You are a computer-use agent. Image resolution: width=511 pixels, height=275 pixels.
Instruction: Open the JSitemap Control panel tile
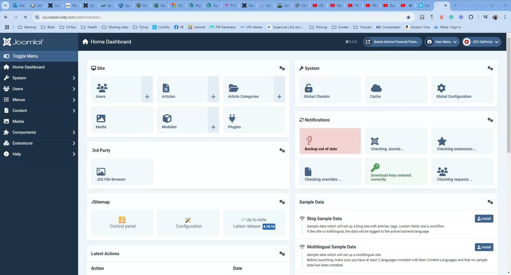pyautogui.click(x=122, y=223)
